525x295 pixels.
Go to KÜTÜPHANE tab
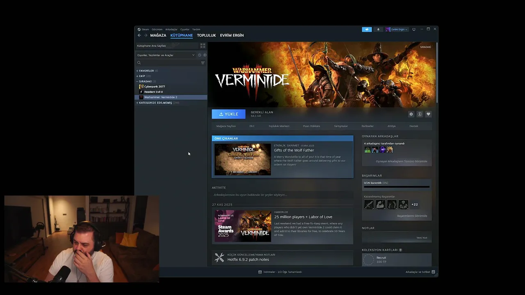tap(182, 35)
